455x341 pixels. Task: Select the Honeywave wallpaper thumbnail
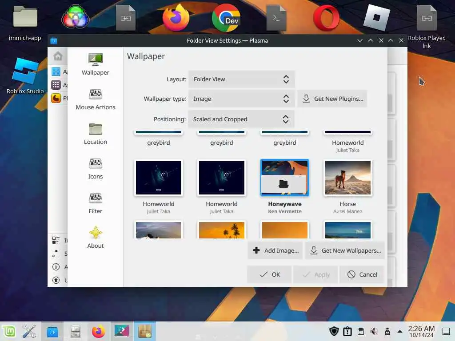coord(285,178)
